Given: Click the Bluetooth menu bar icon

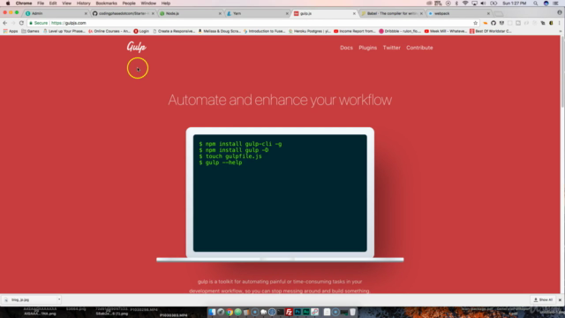Looking at the screenshot, I should [x=456, y=4].
